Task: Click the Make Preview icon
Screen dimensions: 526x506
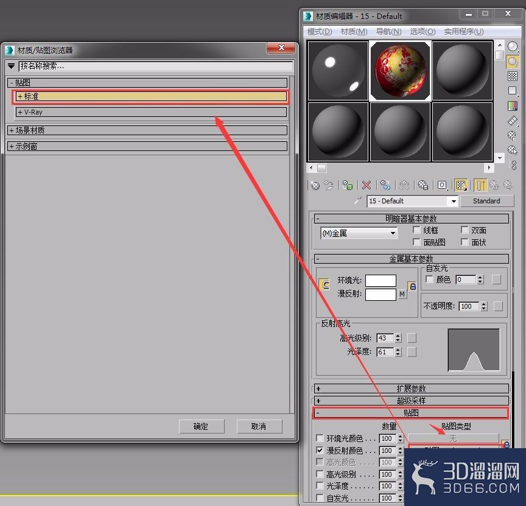Action: coord(513,121)
